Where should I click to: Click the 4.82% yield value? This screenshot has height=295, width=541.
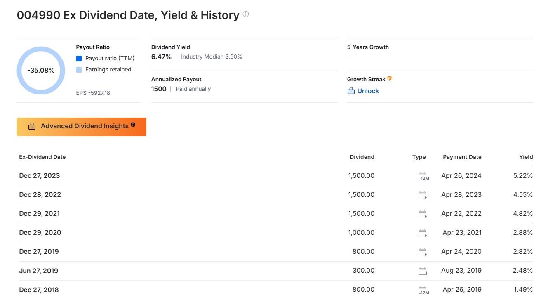(x=523, y=214)
